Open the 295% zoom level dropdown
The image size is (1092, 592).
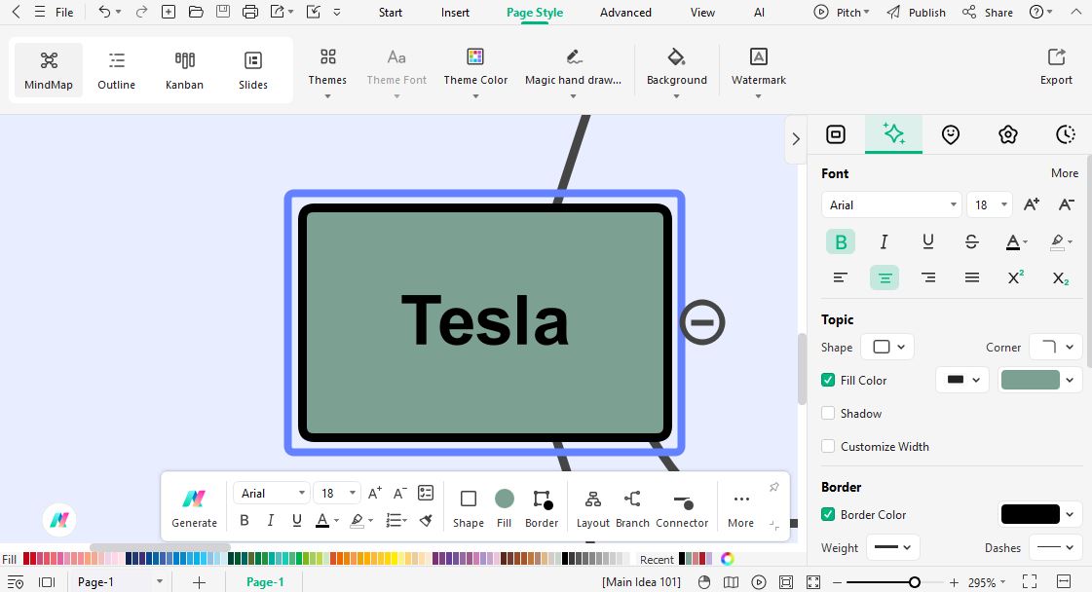coord(987,582)
